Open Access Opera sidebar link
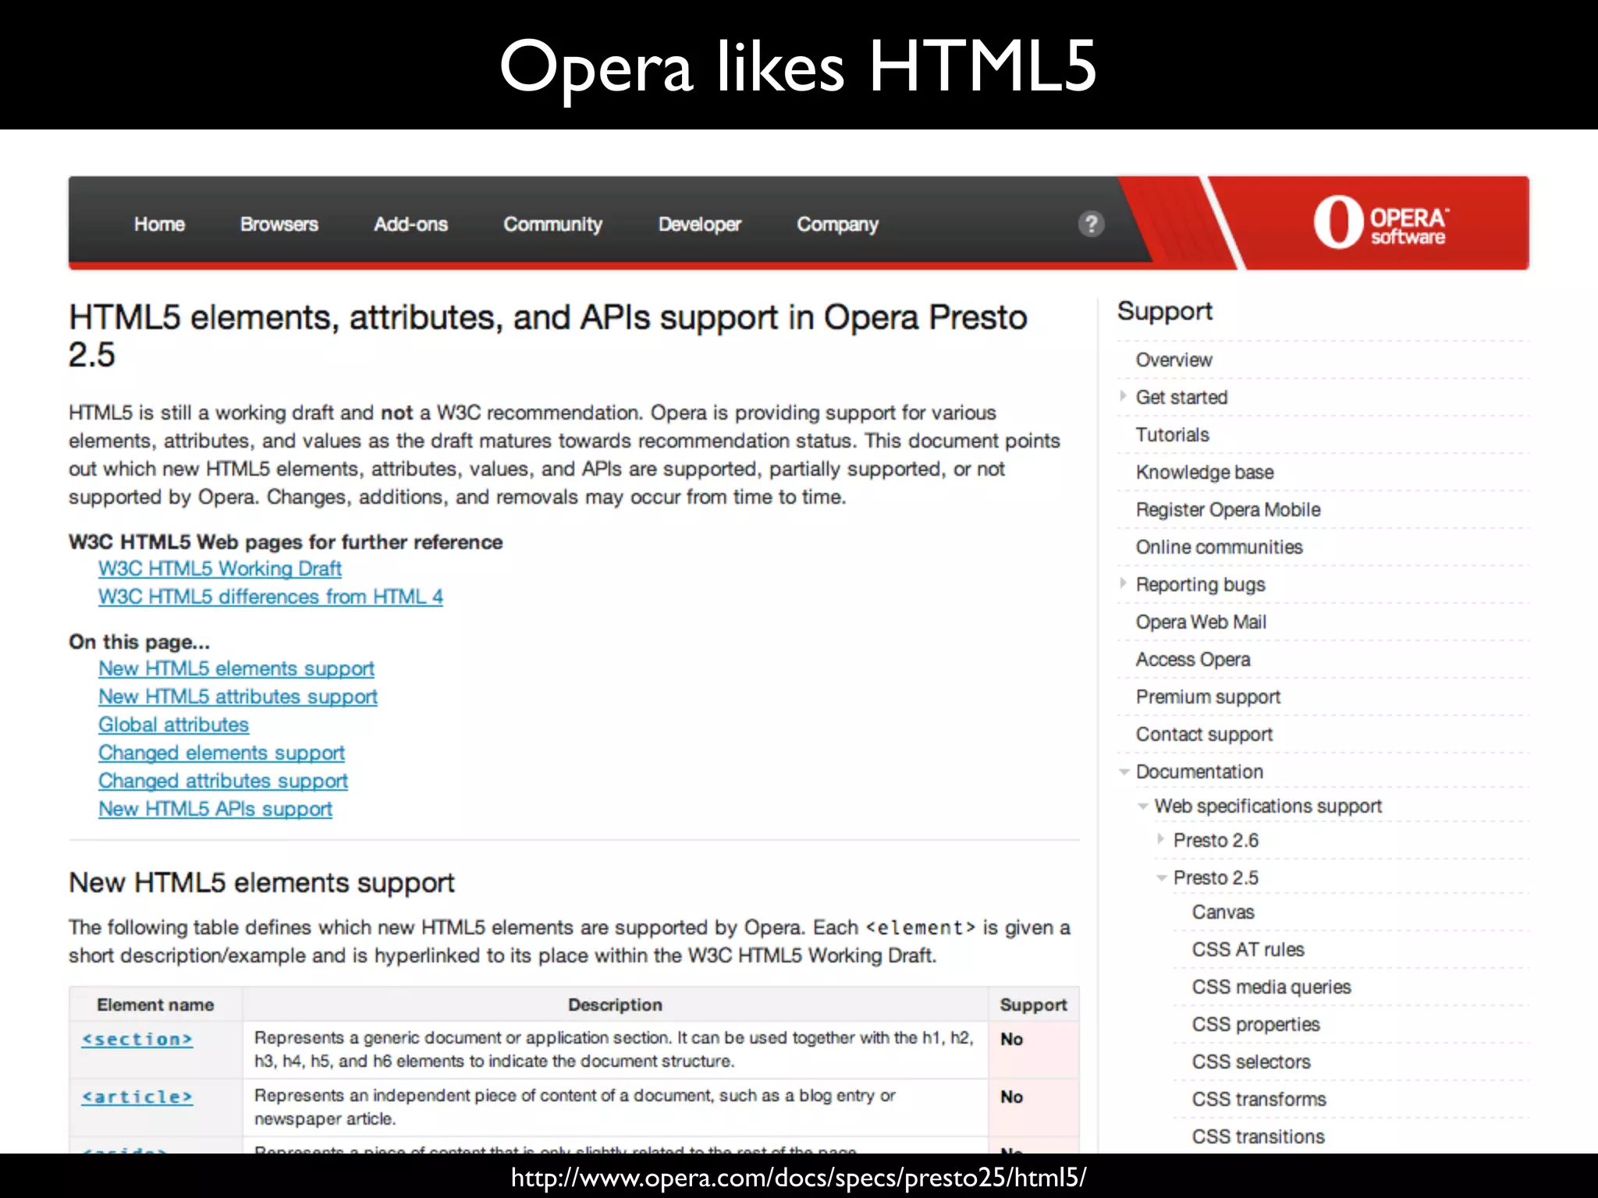Screen dimensions: 1598x1198 tap(1193, 659)
